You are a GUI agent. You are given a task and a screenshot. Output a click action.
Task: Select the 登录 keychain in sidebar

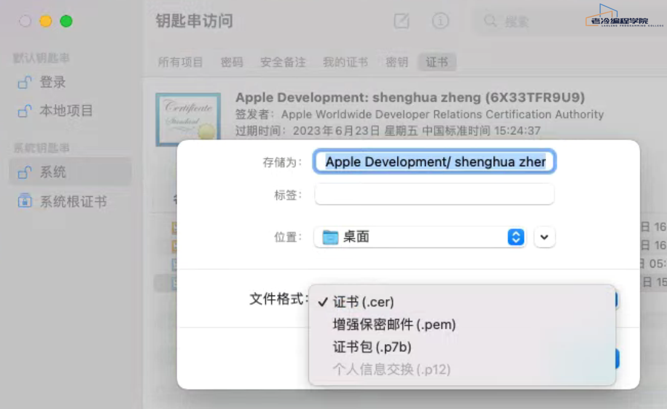coord(70,82)
